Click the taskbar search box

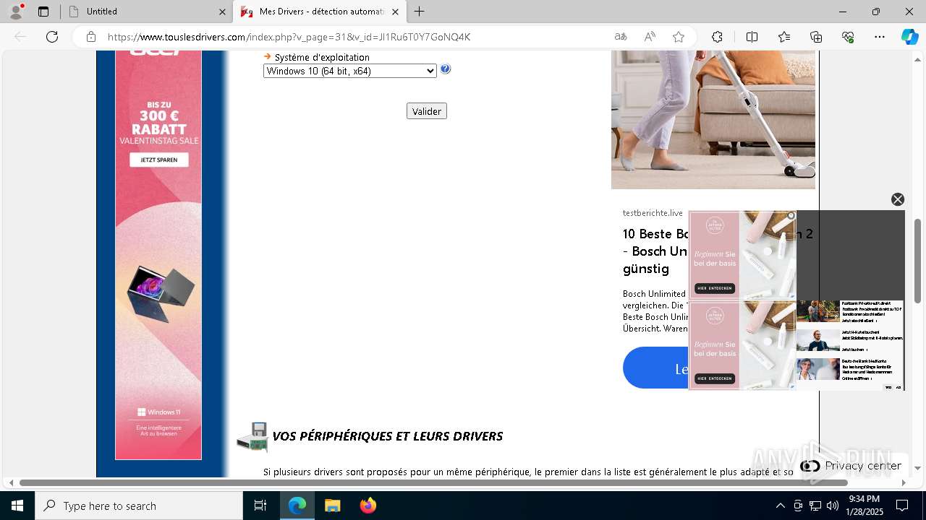(139, 506)
